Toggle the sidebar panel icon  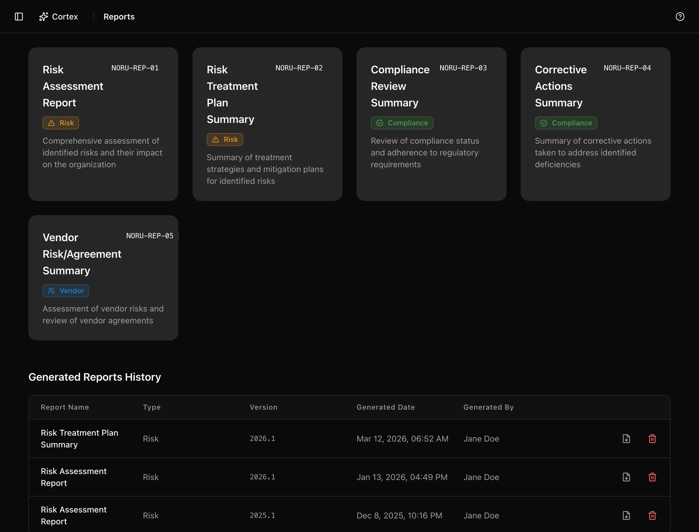coord(19,17)
